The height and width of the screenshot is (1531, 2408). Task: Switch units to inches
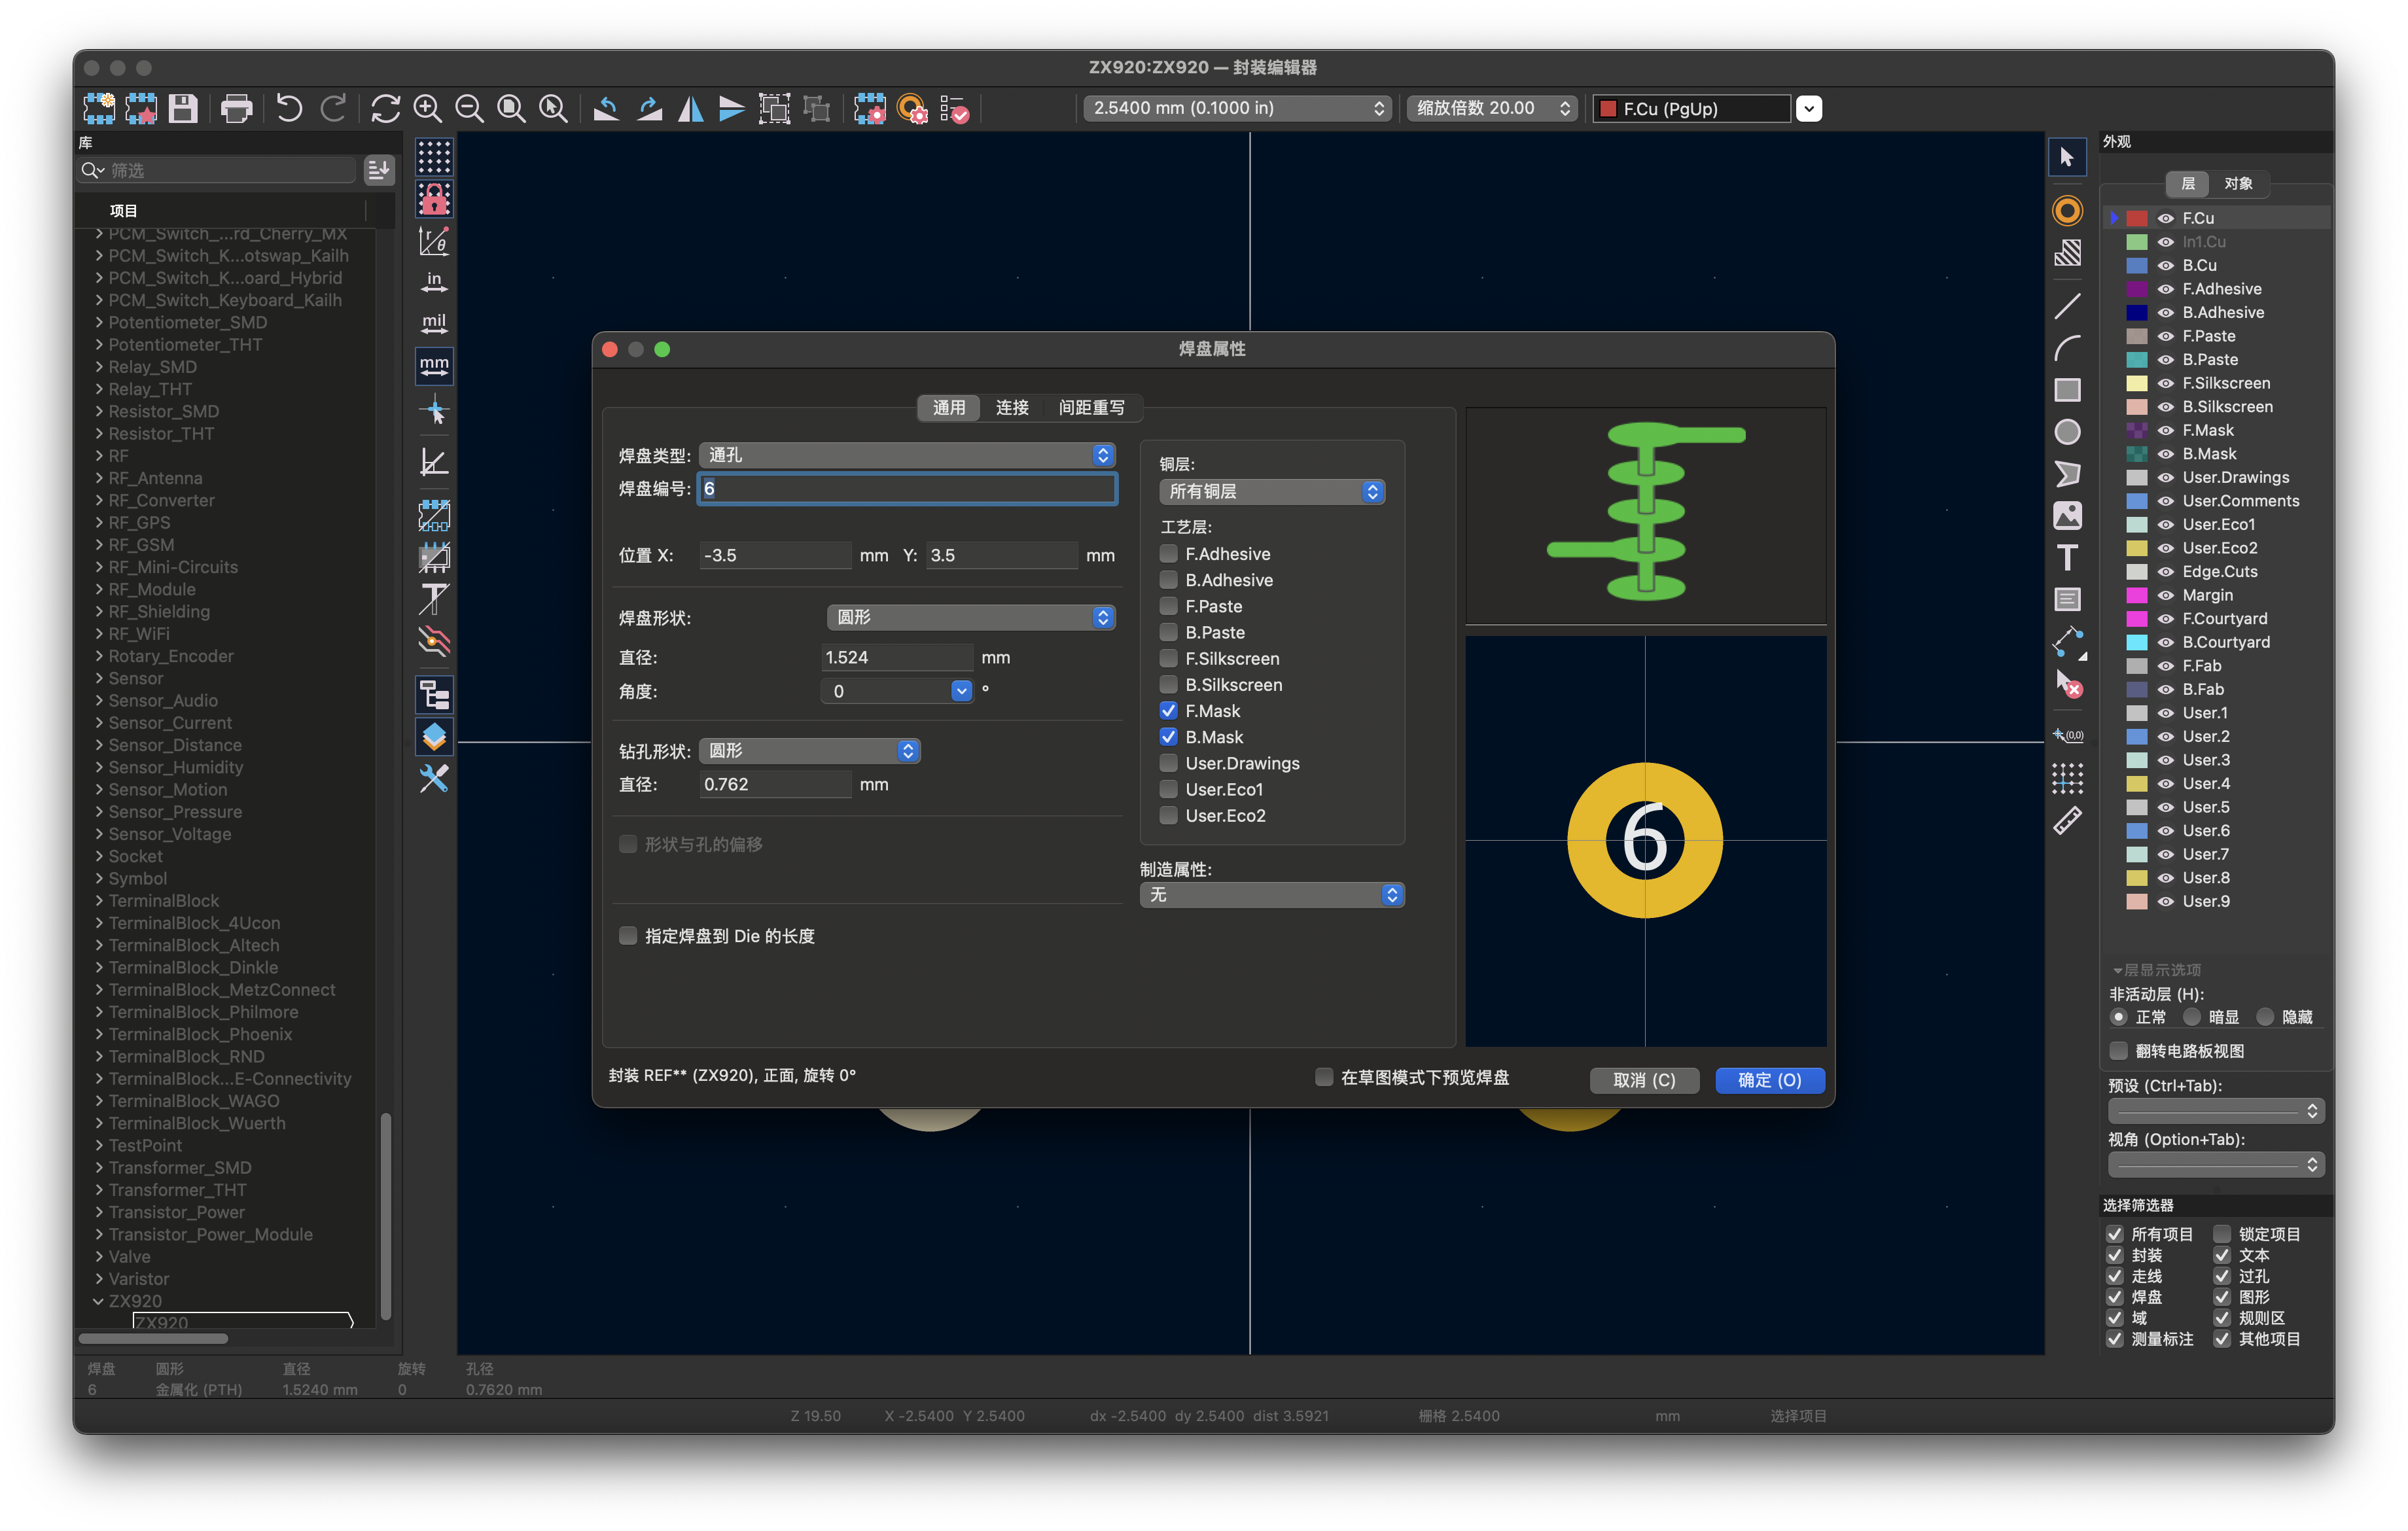[x=434, y=282]
